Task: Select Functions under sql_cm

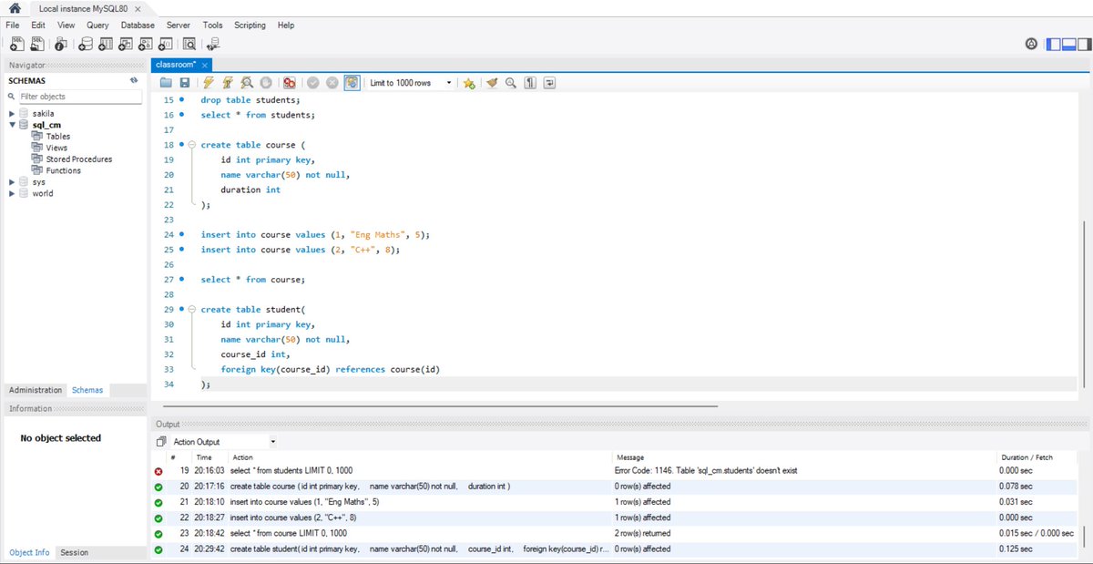Action: coord(63,170)
